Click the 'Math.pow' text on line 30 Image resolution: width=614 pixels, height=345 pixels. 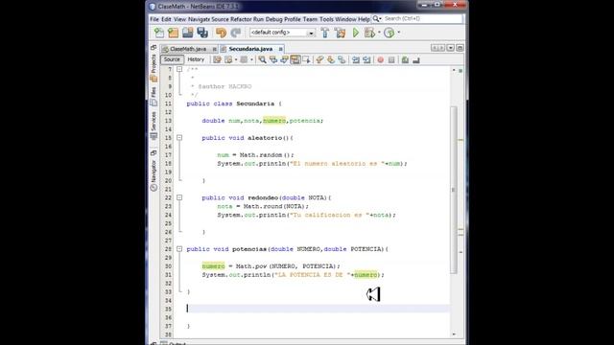click(x=251, y=266)
